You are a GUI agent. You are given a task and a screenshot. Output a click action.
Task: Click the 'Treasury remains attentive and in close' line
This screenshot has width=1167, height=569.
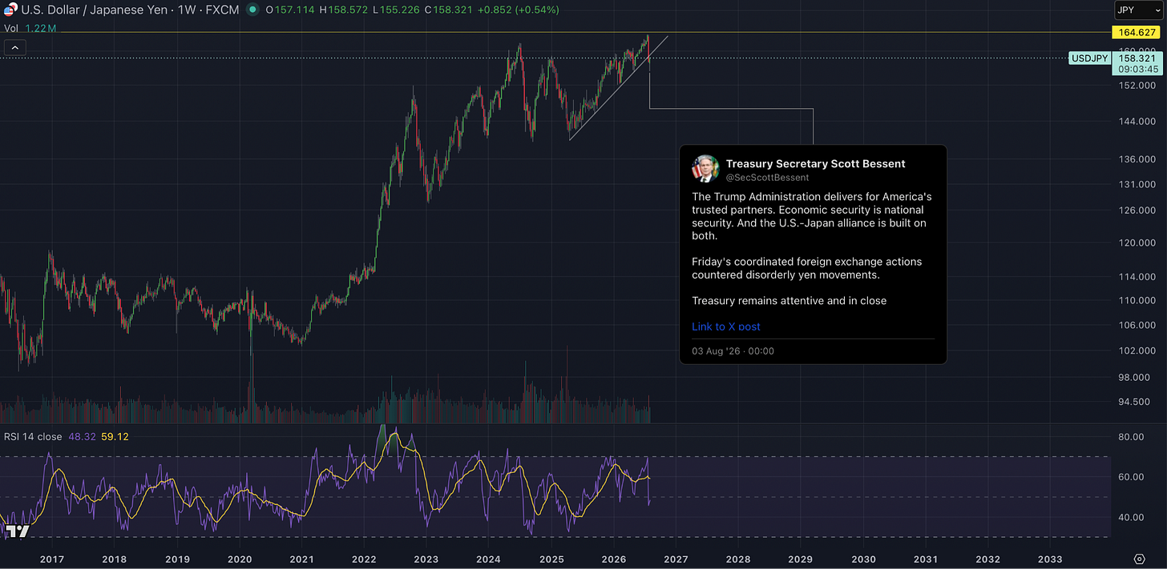(x=789, y=301)
